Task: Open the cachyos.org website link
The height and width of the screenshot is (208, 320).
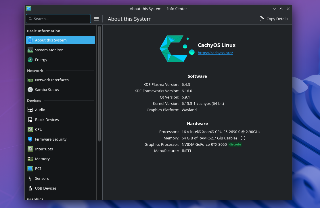Action: (x=215, y=53)
